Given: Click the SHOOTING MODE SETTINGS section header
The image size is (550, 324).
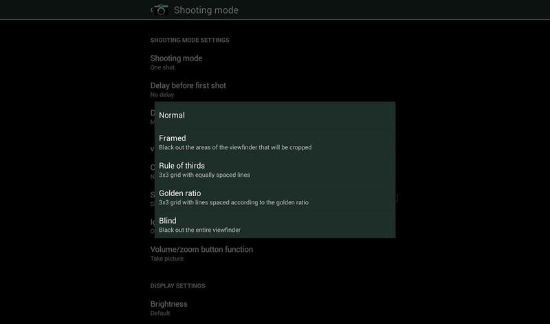Looking at the screenshot, I should click(x=190, y=40).
